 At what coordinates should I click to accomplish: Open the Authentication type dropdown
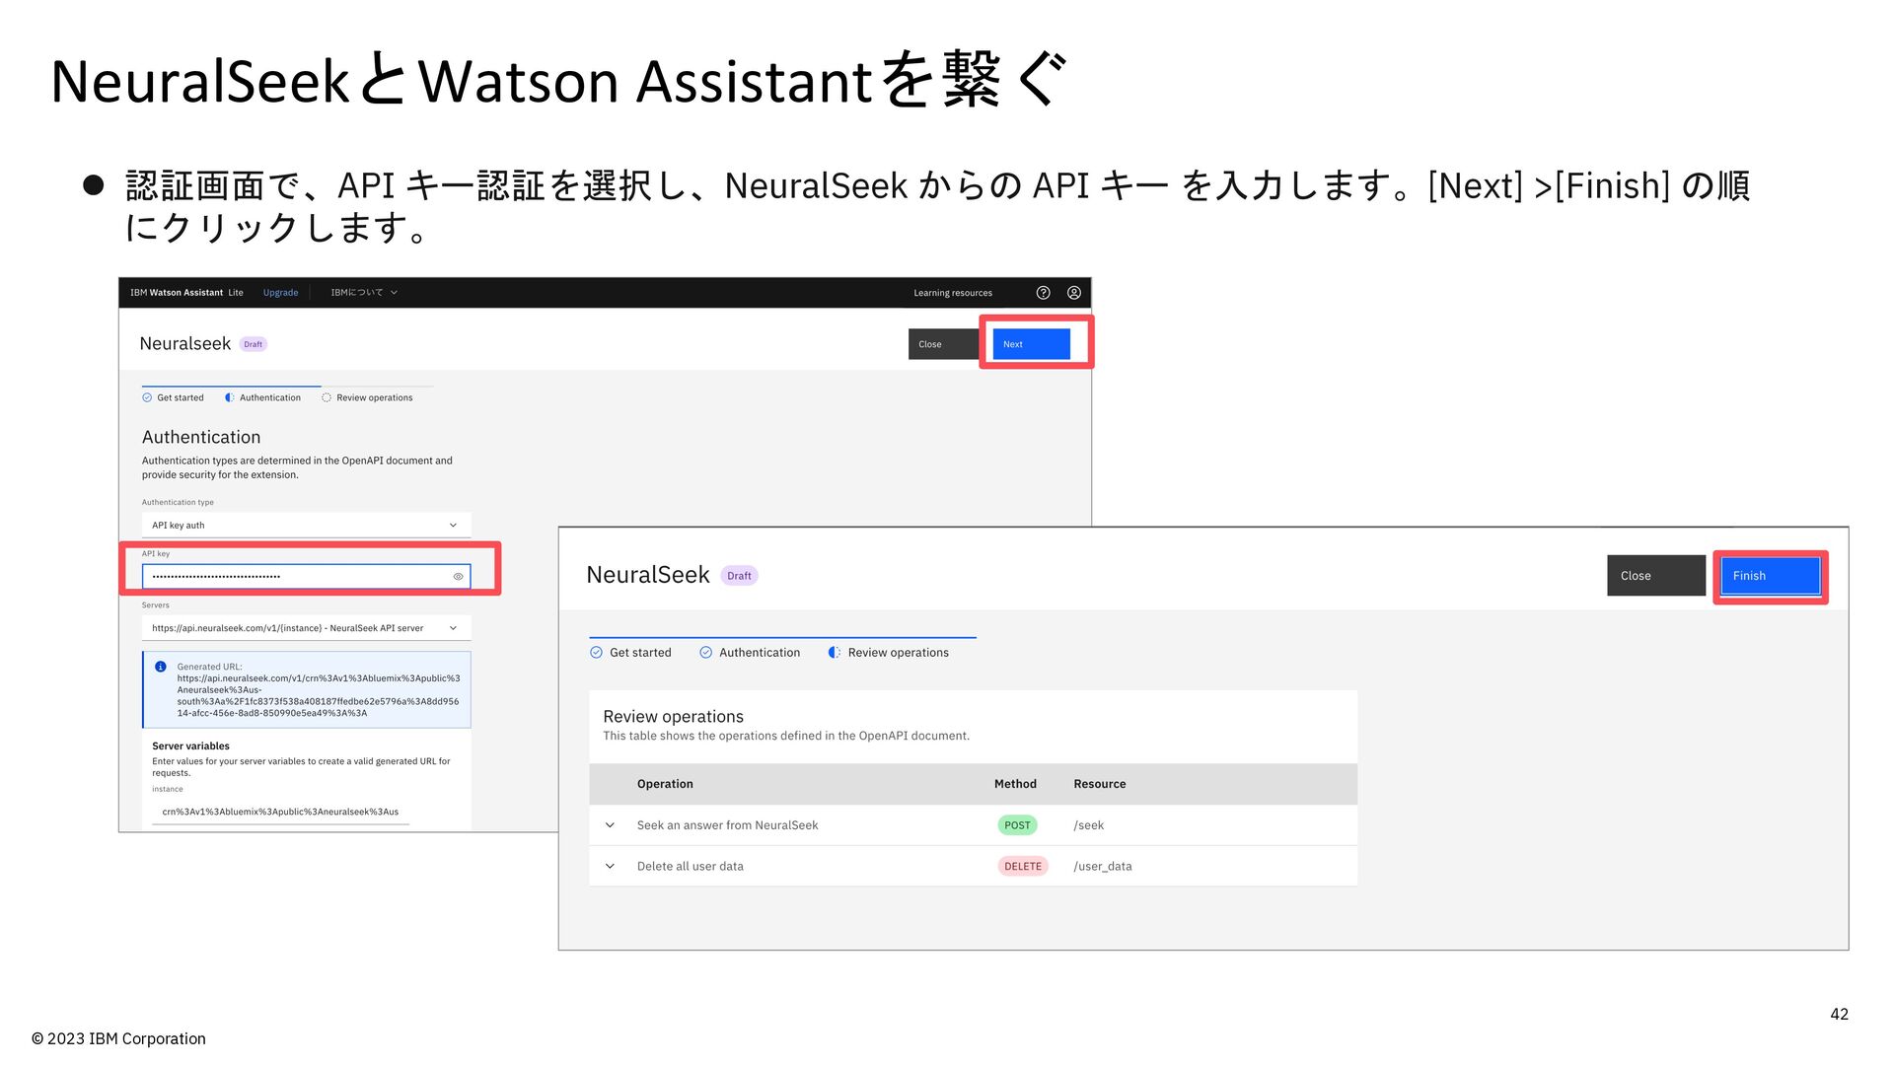pos(306,526)
